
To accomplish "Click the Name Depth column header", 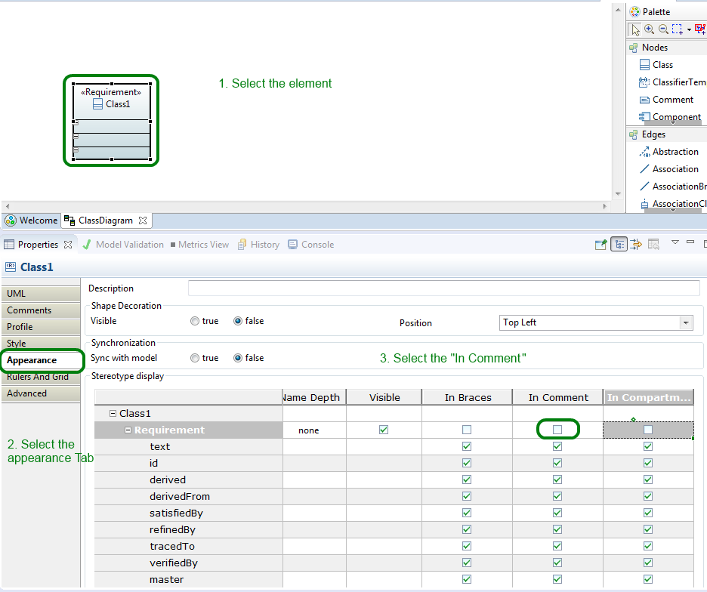I will pos(315,397).
